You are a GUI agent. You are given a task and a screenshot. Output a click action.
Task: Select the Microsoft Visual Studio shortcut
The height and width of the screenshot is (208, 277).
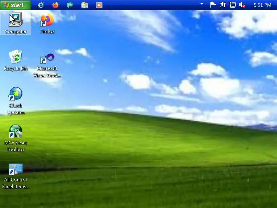click(47, 66)
